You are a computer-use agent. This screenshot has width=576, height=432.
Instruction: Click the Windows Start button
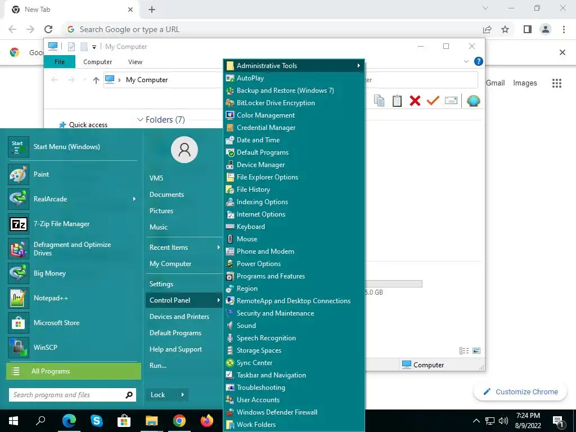13,421
